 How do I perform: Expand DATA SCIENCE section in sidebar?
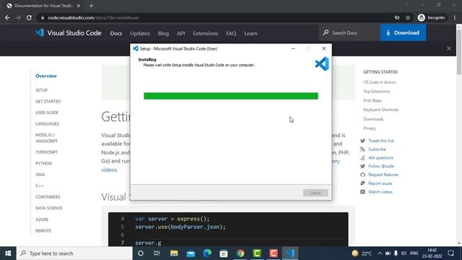49,208
